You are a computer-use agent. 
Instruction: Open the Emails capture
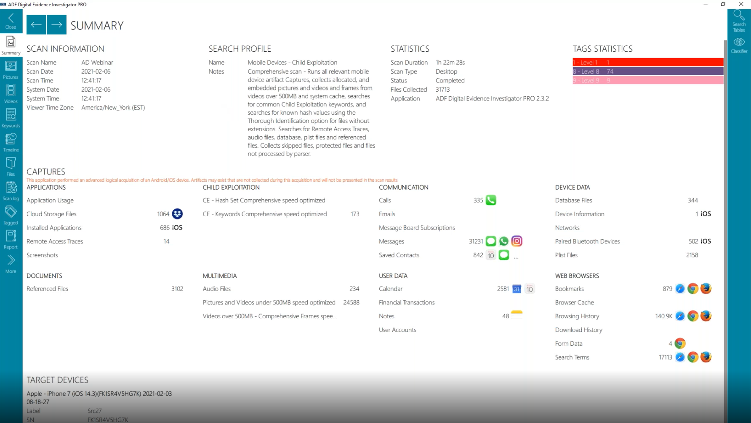(387, 214)
